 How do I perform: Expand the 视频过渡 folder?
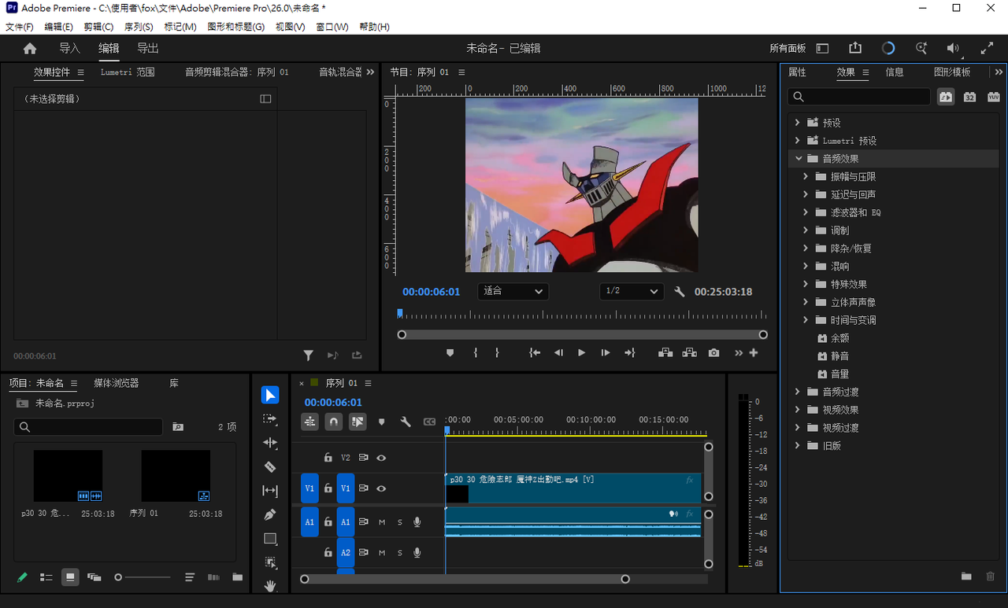798,428
